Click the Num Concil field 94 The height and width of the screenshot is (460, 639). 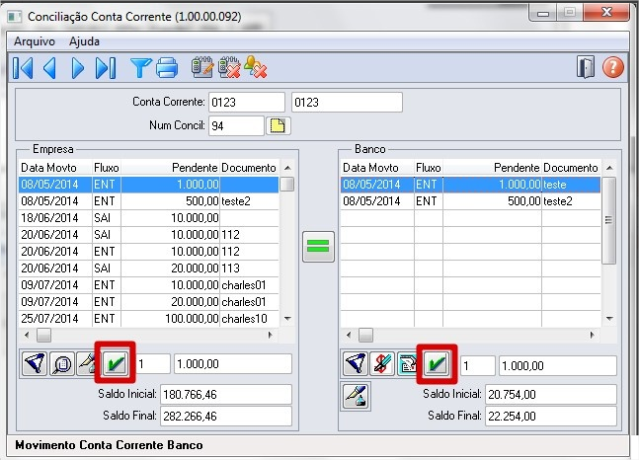pyautogui.click(x=236, y=125)
